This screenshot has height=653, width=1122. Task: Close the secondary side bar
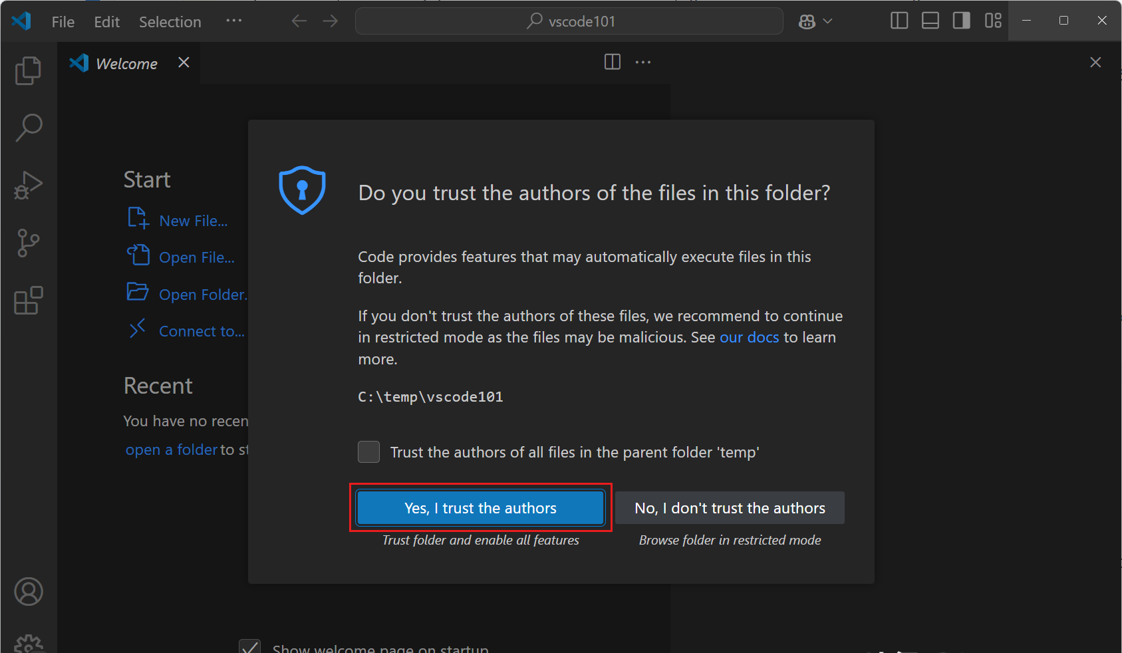[1095, 62]
